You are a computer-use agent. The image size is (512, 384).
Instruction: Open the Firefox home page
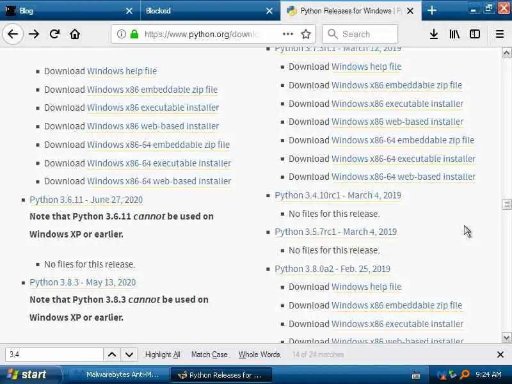click(x=75, y=34)
